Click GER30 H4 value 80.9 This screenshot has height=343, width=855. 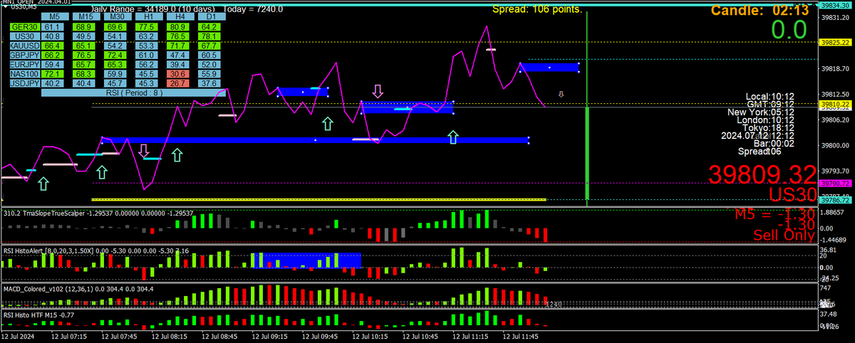click(178, 27)
